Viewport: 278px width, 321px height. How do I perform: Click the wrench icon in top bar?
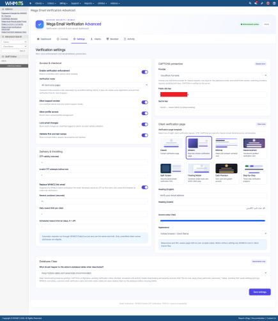pyautogui.click(x=262, y=3)
